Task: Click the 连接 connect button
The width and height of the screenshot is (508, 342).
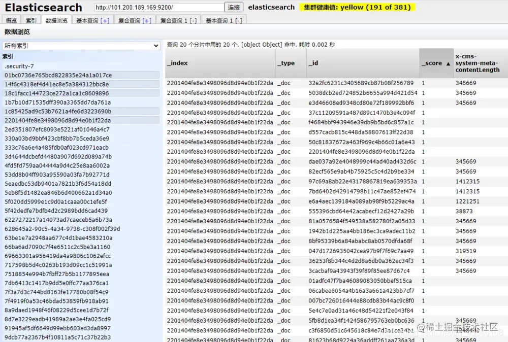Action: 234,7
